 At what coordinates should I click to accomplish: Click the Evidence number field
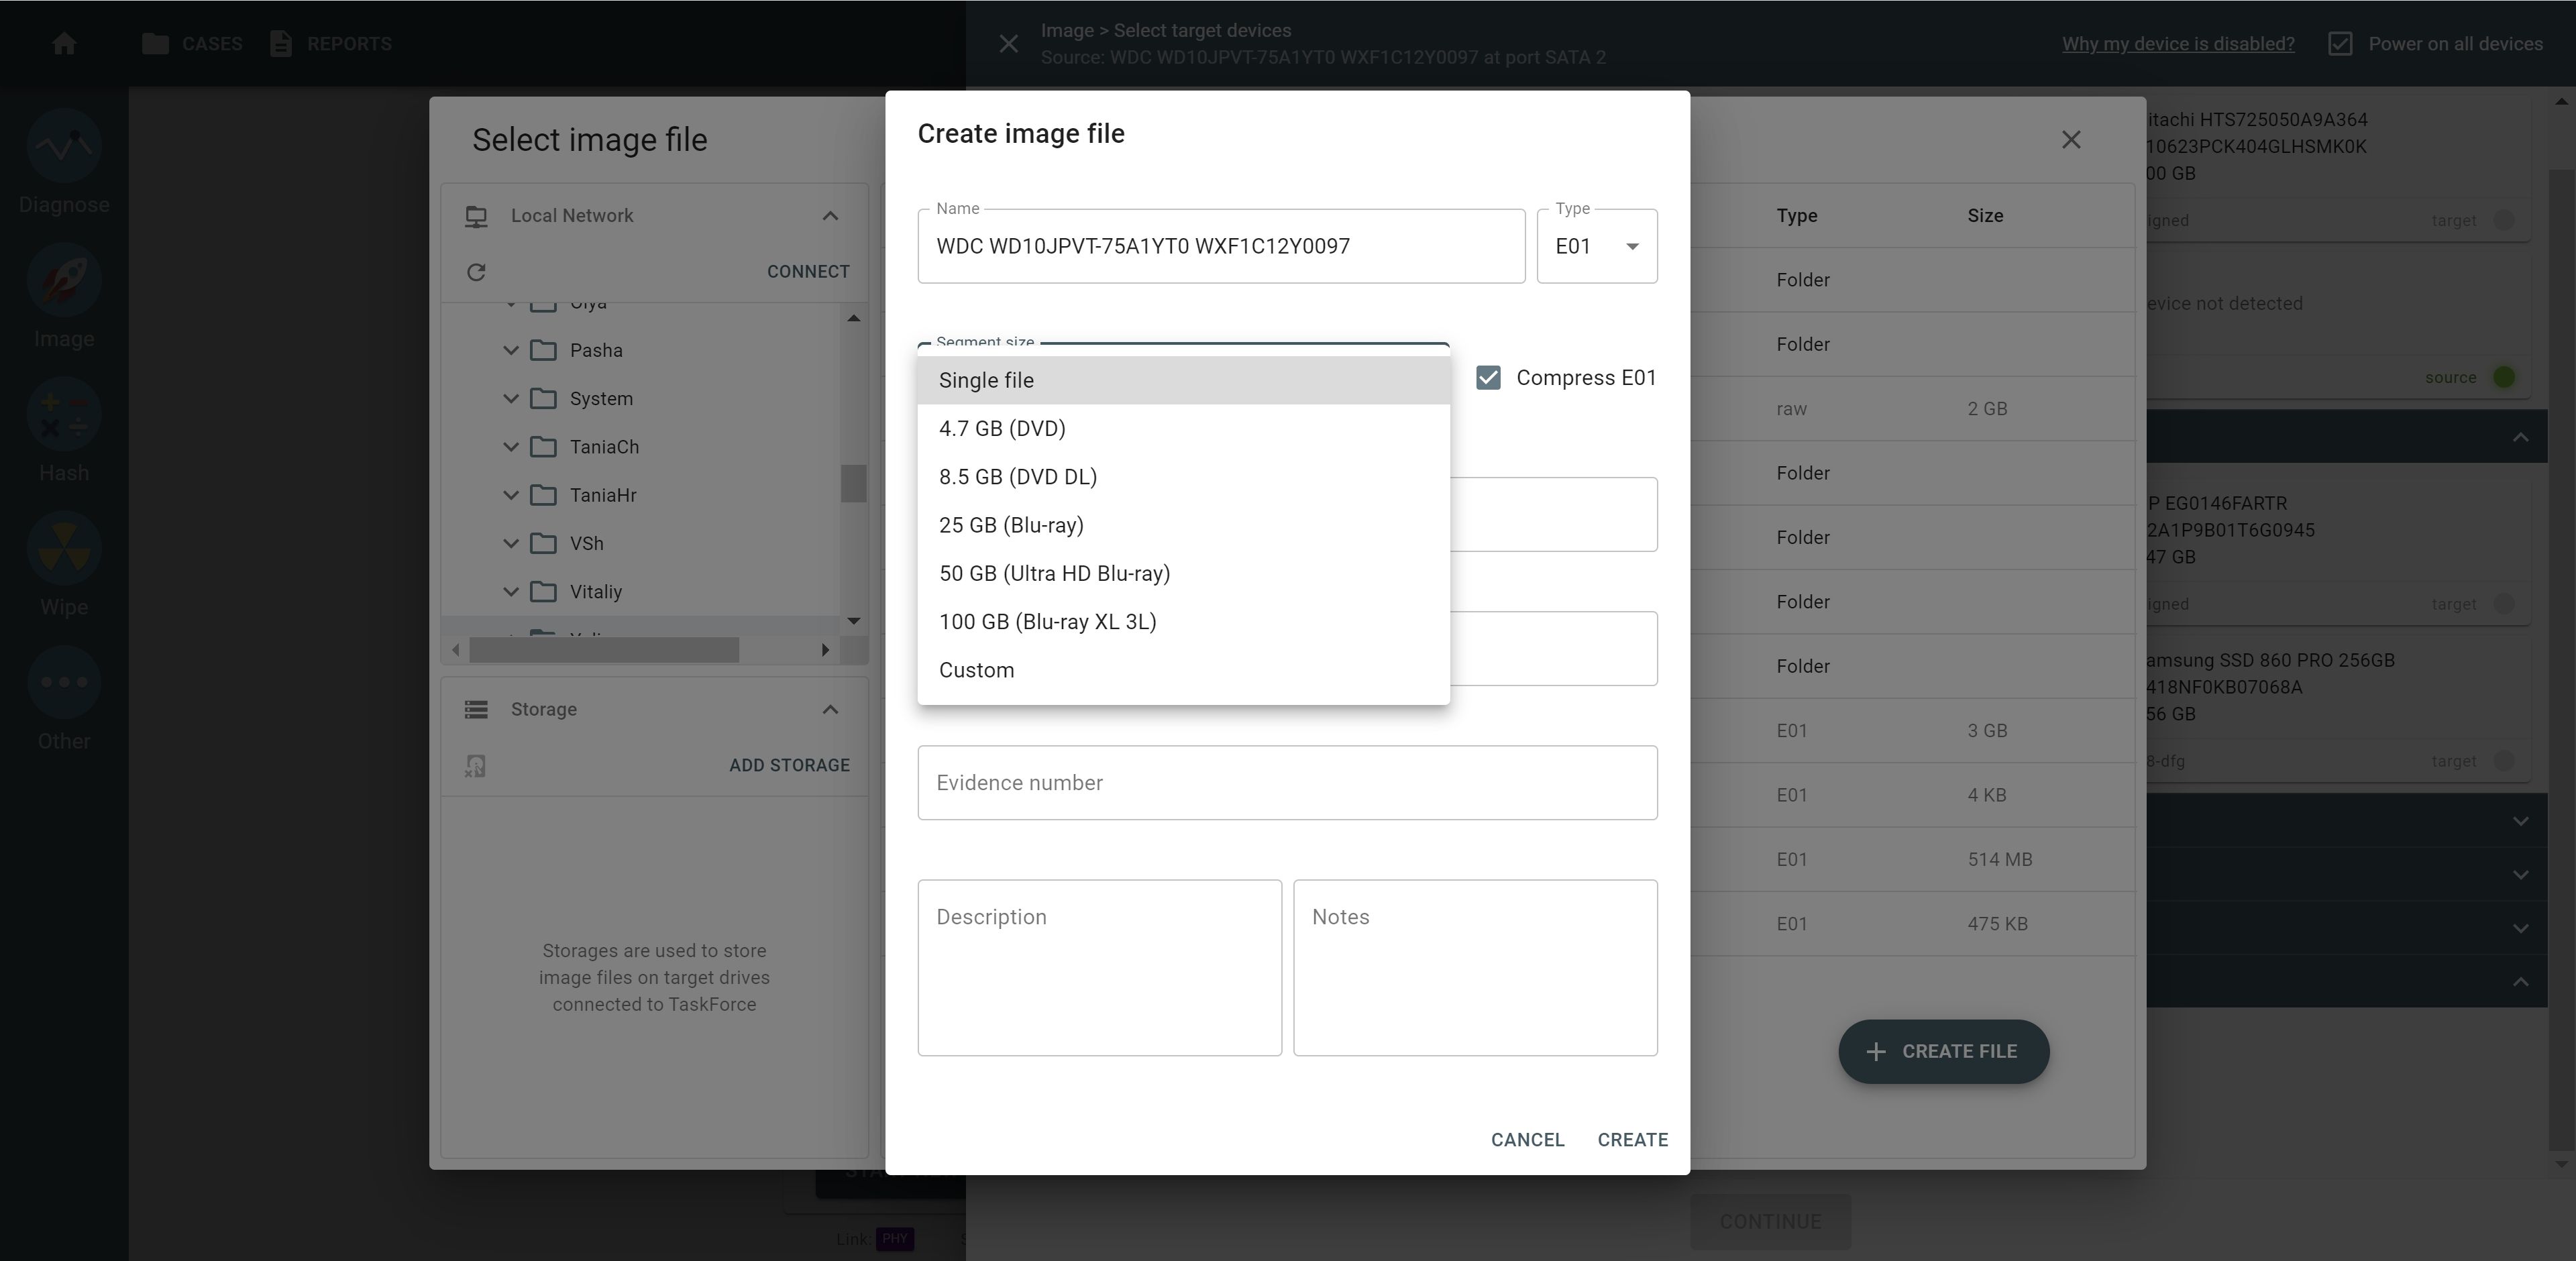coord(1287,783)
